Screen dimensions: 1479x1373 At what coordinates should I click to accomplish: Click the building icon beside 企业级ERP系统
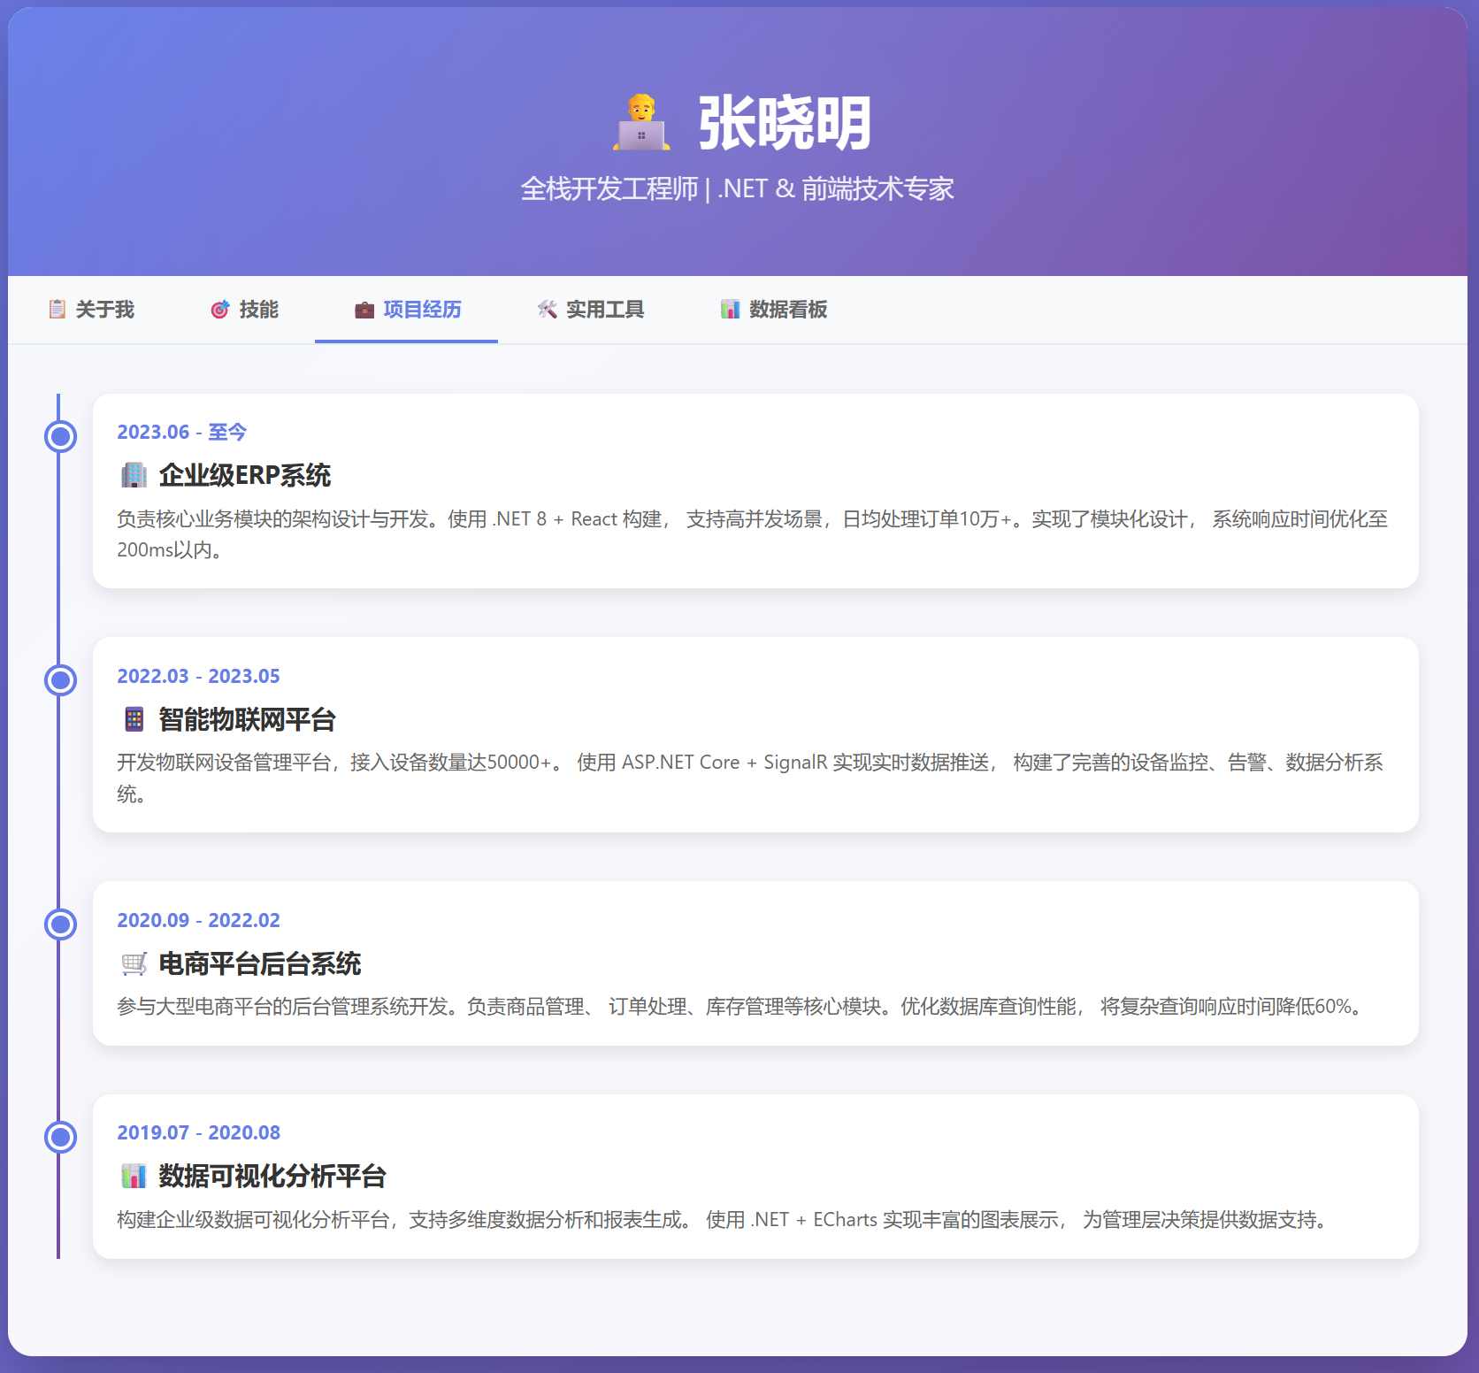pos(134,475)
